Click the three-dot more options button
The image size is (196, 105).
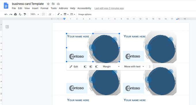[150, 67]
